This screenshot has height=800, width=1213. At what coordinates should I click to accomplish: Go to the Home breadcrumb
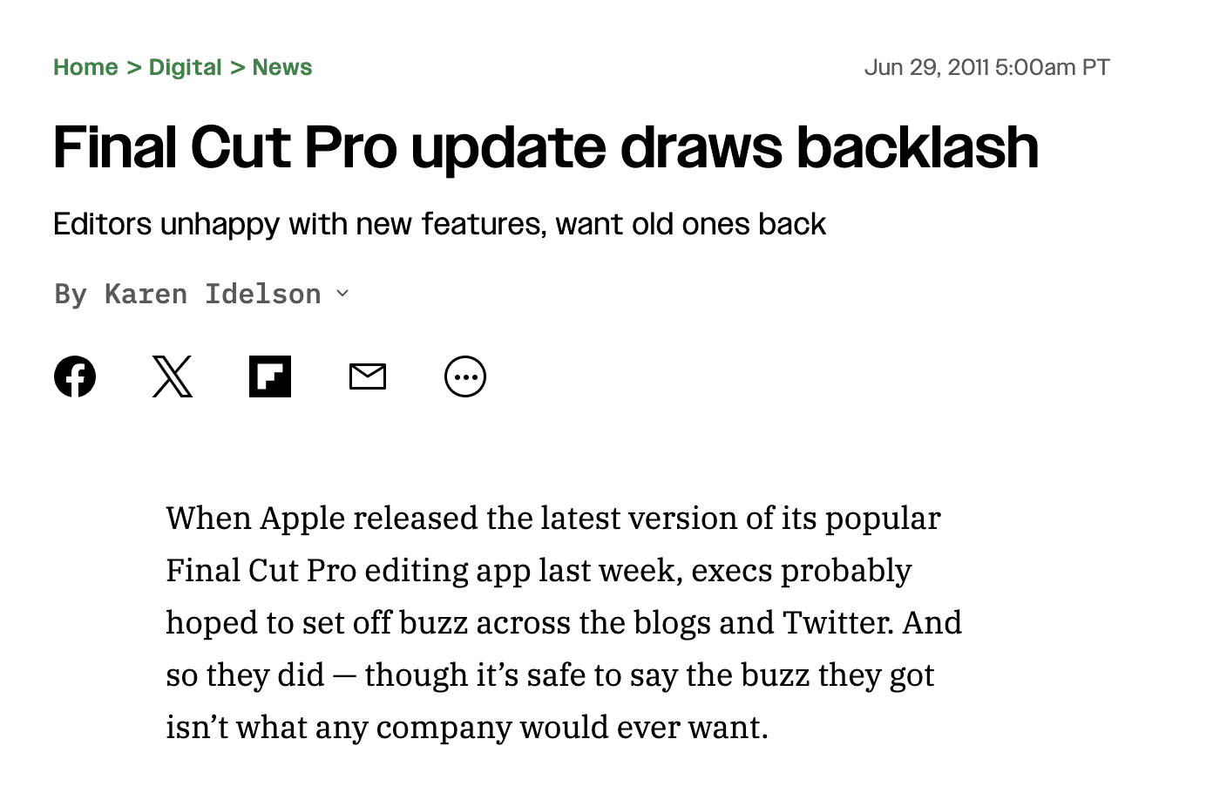pos(85,67)
